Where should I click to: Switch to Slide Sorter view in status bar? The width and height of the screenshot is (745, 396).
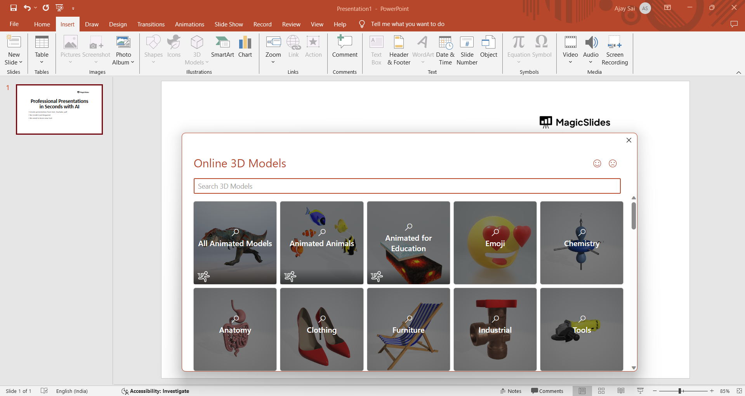[x=601, y=391]
